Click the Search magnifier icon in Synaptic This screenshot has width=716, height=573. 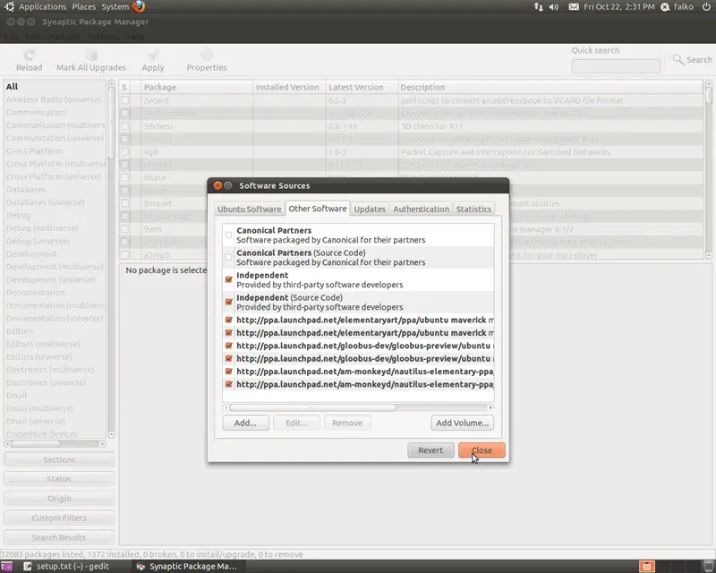678,59
